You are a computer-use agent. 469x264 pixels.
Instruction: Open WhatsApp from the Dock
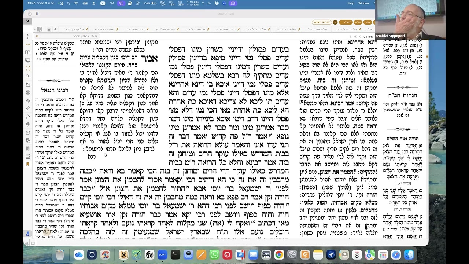(214, 254)
